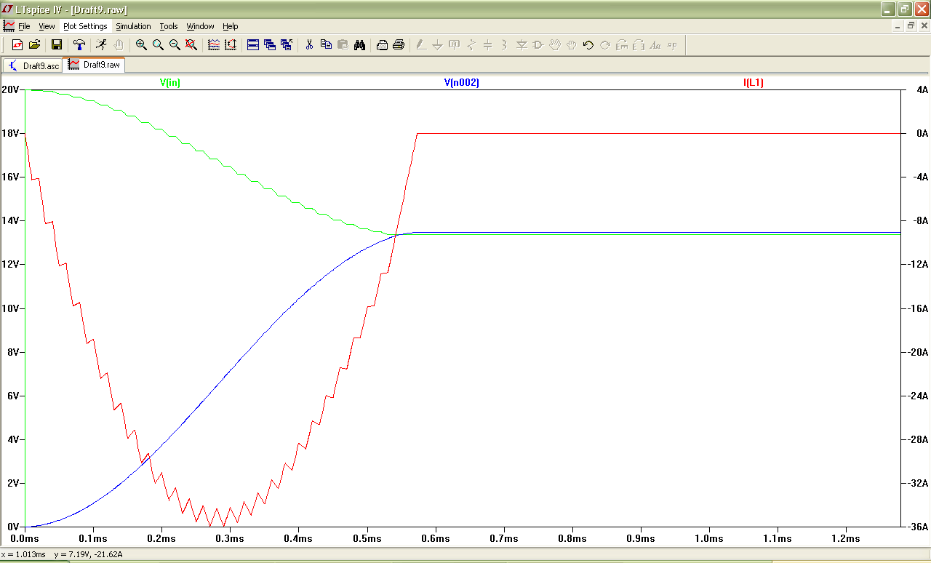Open the File menu

24,26
